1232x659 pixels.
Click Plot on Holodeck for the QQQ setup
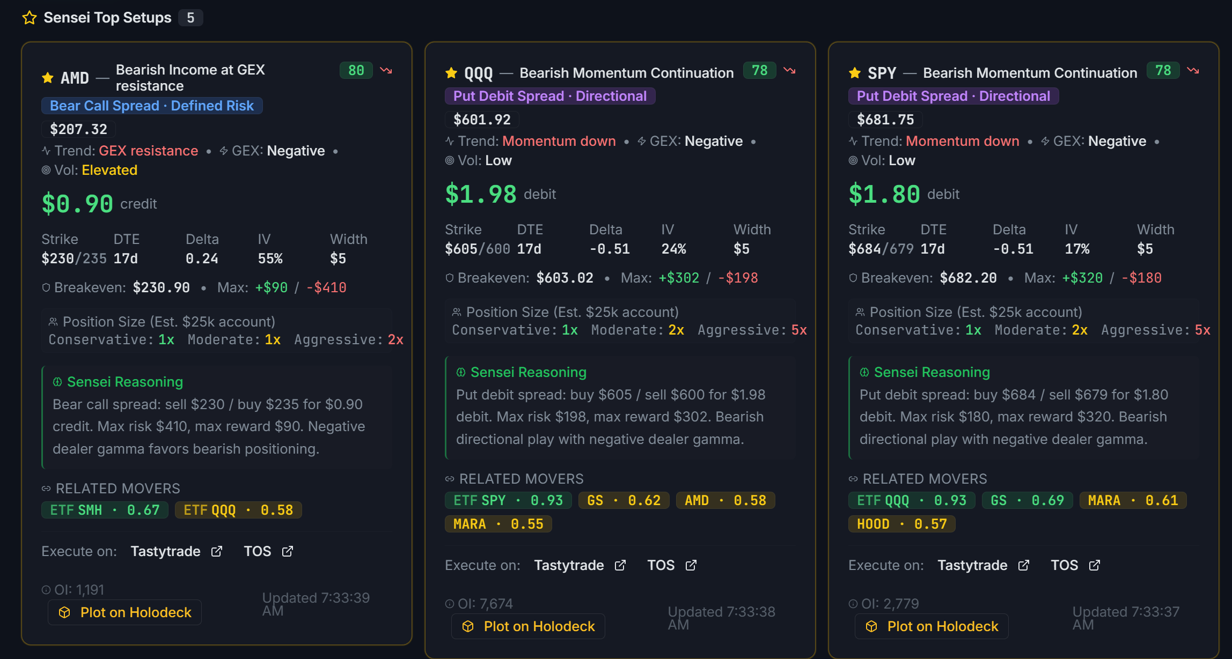[x=528, y=626]
